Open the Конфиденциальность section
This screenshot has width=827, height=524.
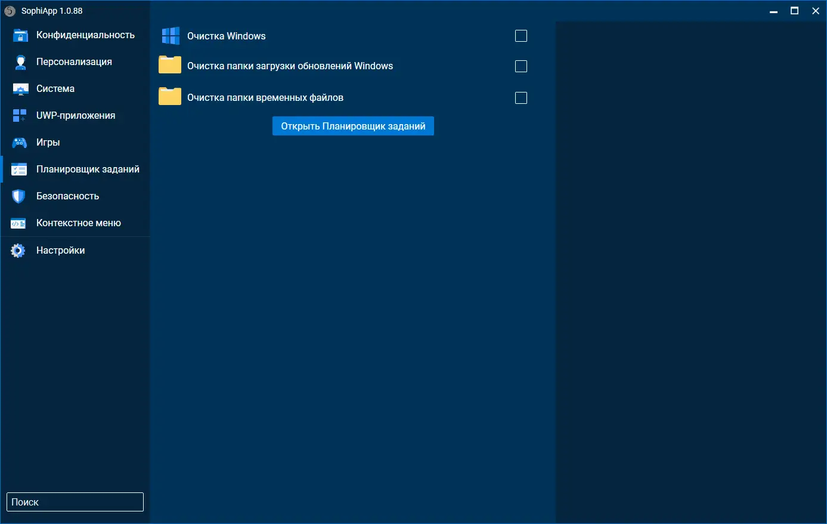[x=75, y=35]
